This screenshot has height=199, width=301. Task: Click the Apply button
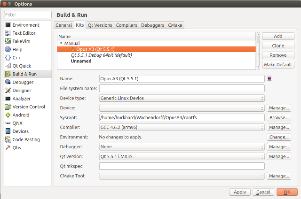(x=240, y=192)
